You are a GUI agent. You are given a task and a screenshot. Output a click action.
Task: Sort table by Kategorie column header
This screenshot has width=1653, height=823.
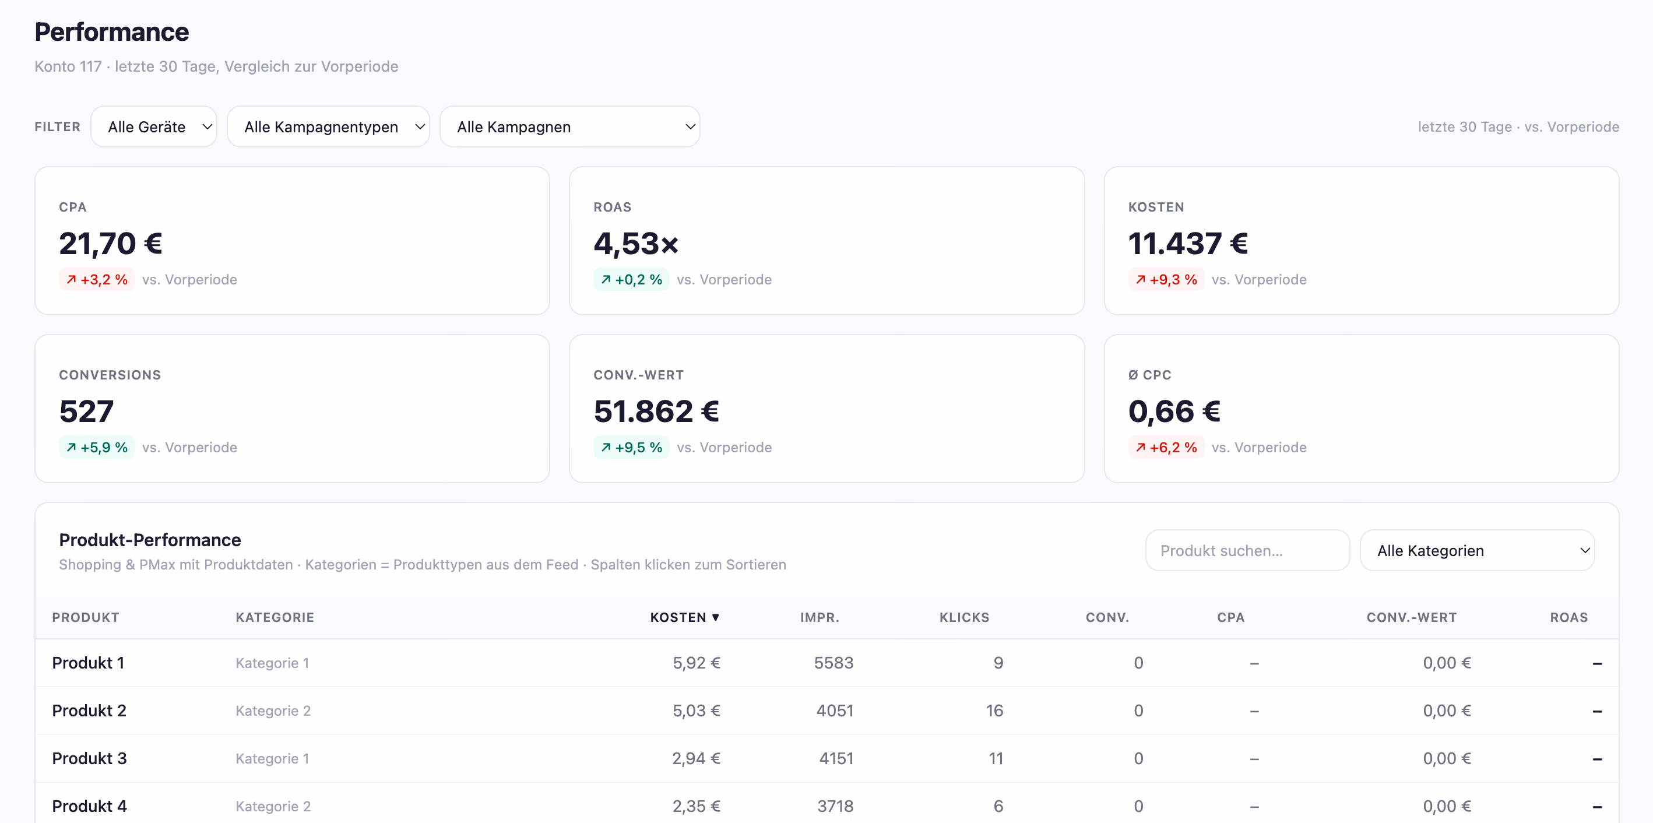[275, 617]
